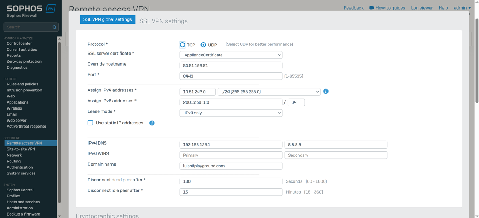Click info icon beside IPv4 subnet dropdown

tap(326, 91)
